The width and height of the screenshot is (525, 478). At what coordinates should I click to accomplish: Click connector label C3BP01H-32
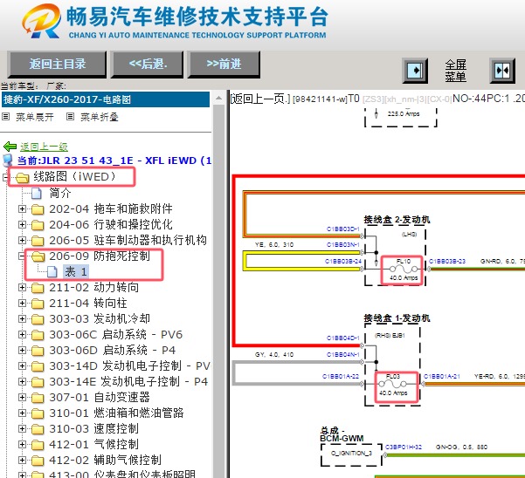pyautogui.click(x=404, y=447)
